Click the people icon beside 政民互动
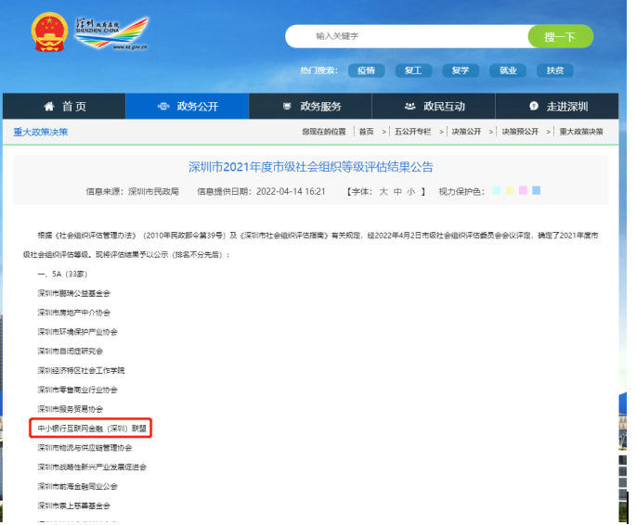This screenshot has height=525, width=636. [x=410, y=106]
